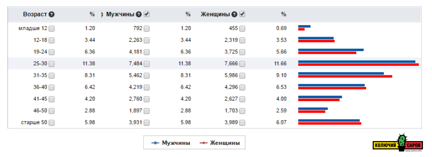
Task: Tick checkbox next to female count 1,703
Action: click(242, 111)
